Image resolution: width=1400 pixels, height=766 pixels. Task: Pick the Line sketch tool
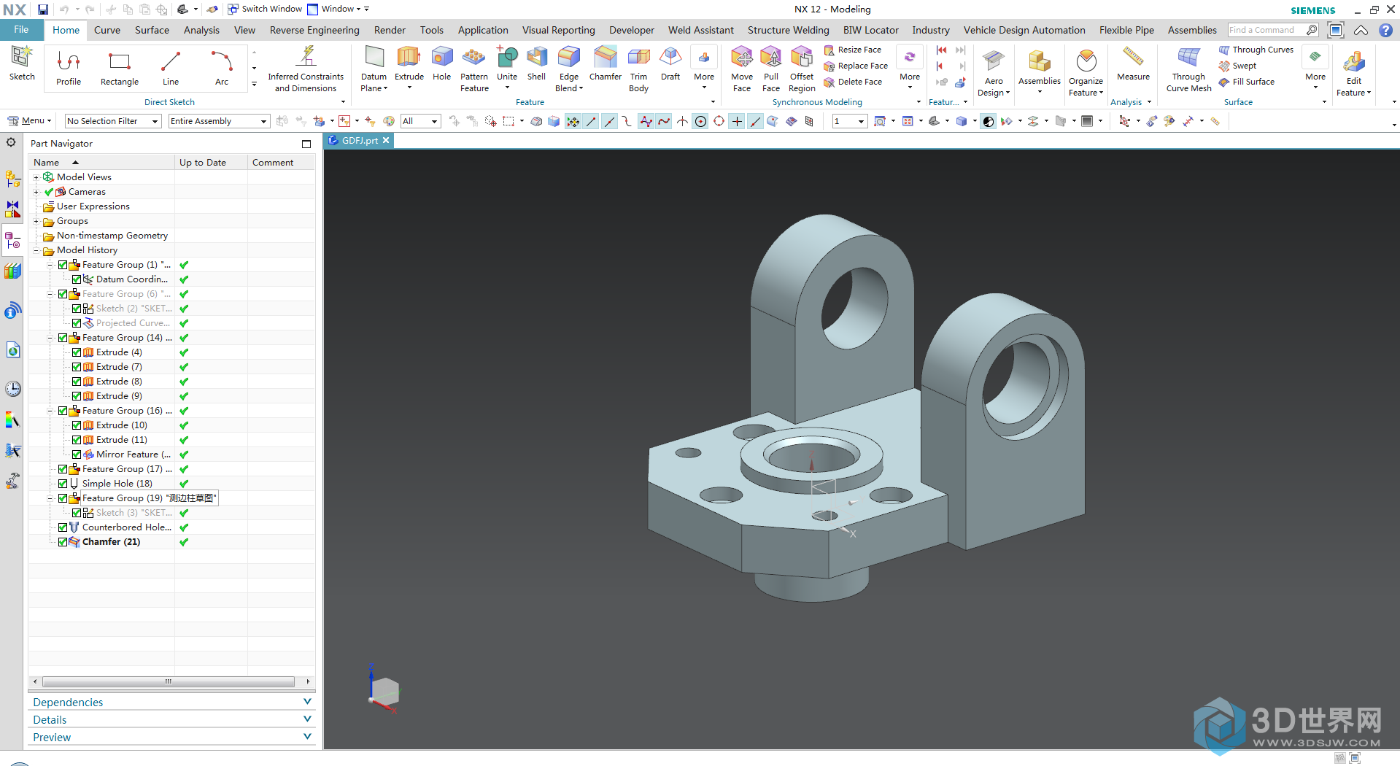(x=171, y=68)
